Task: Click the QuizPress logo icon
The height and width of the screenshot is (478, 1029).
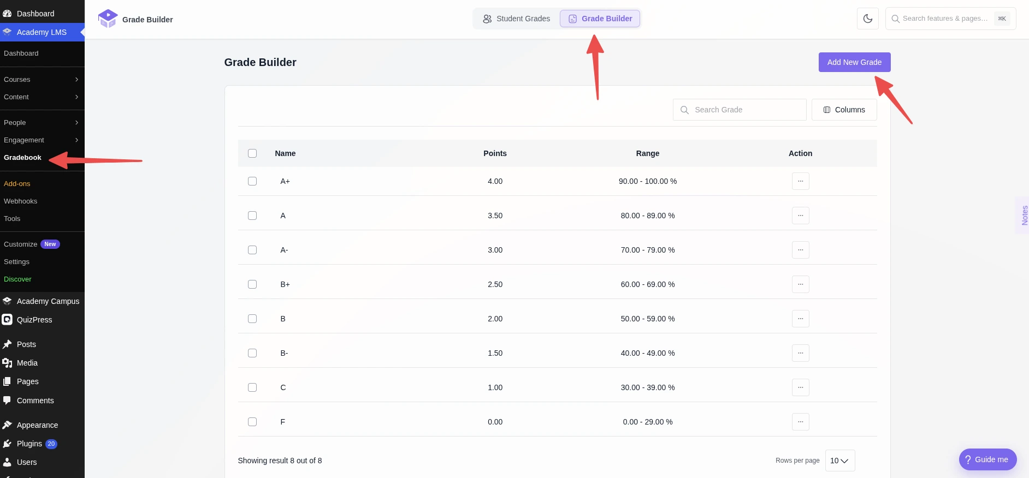Action: pyautogui.click(x=7, y=320)
